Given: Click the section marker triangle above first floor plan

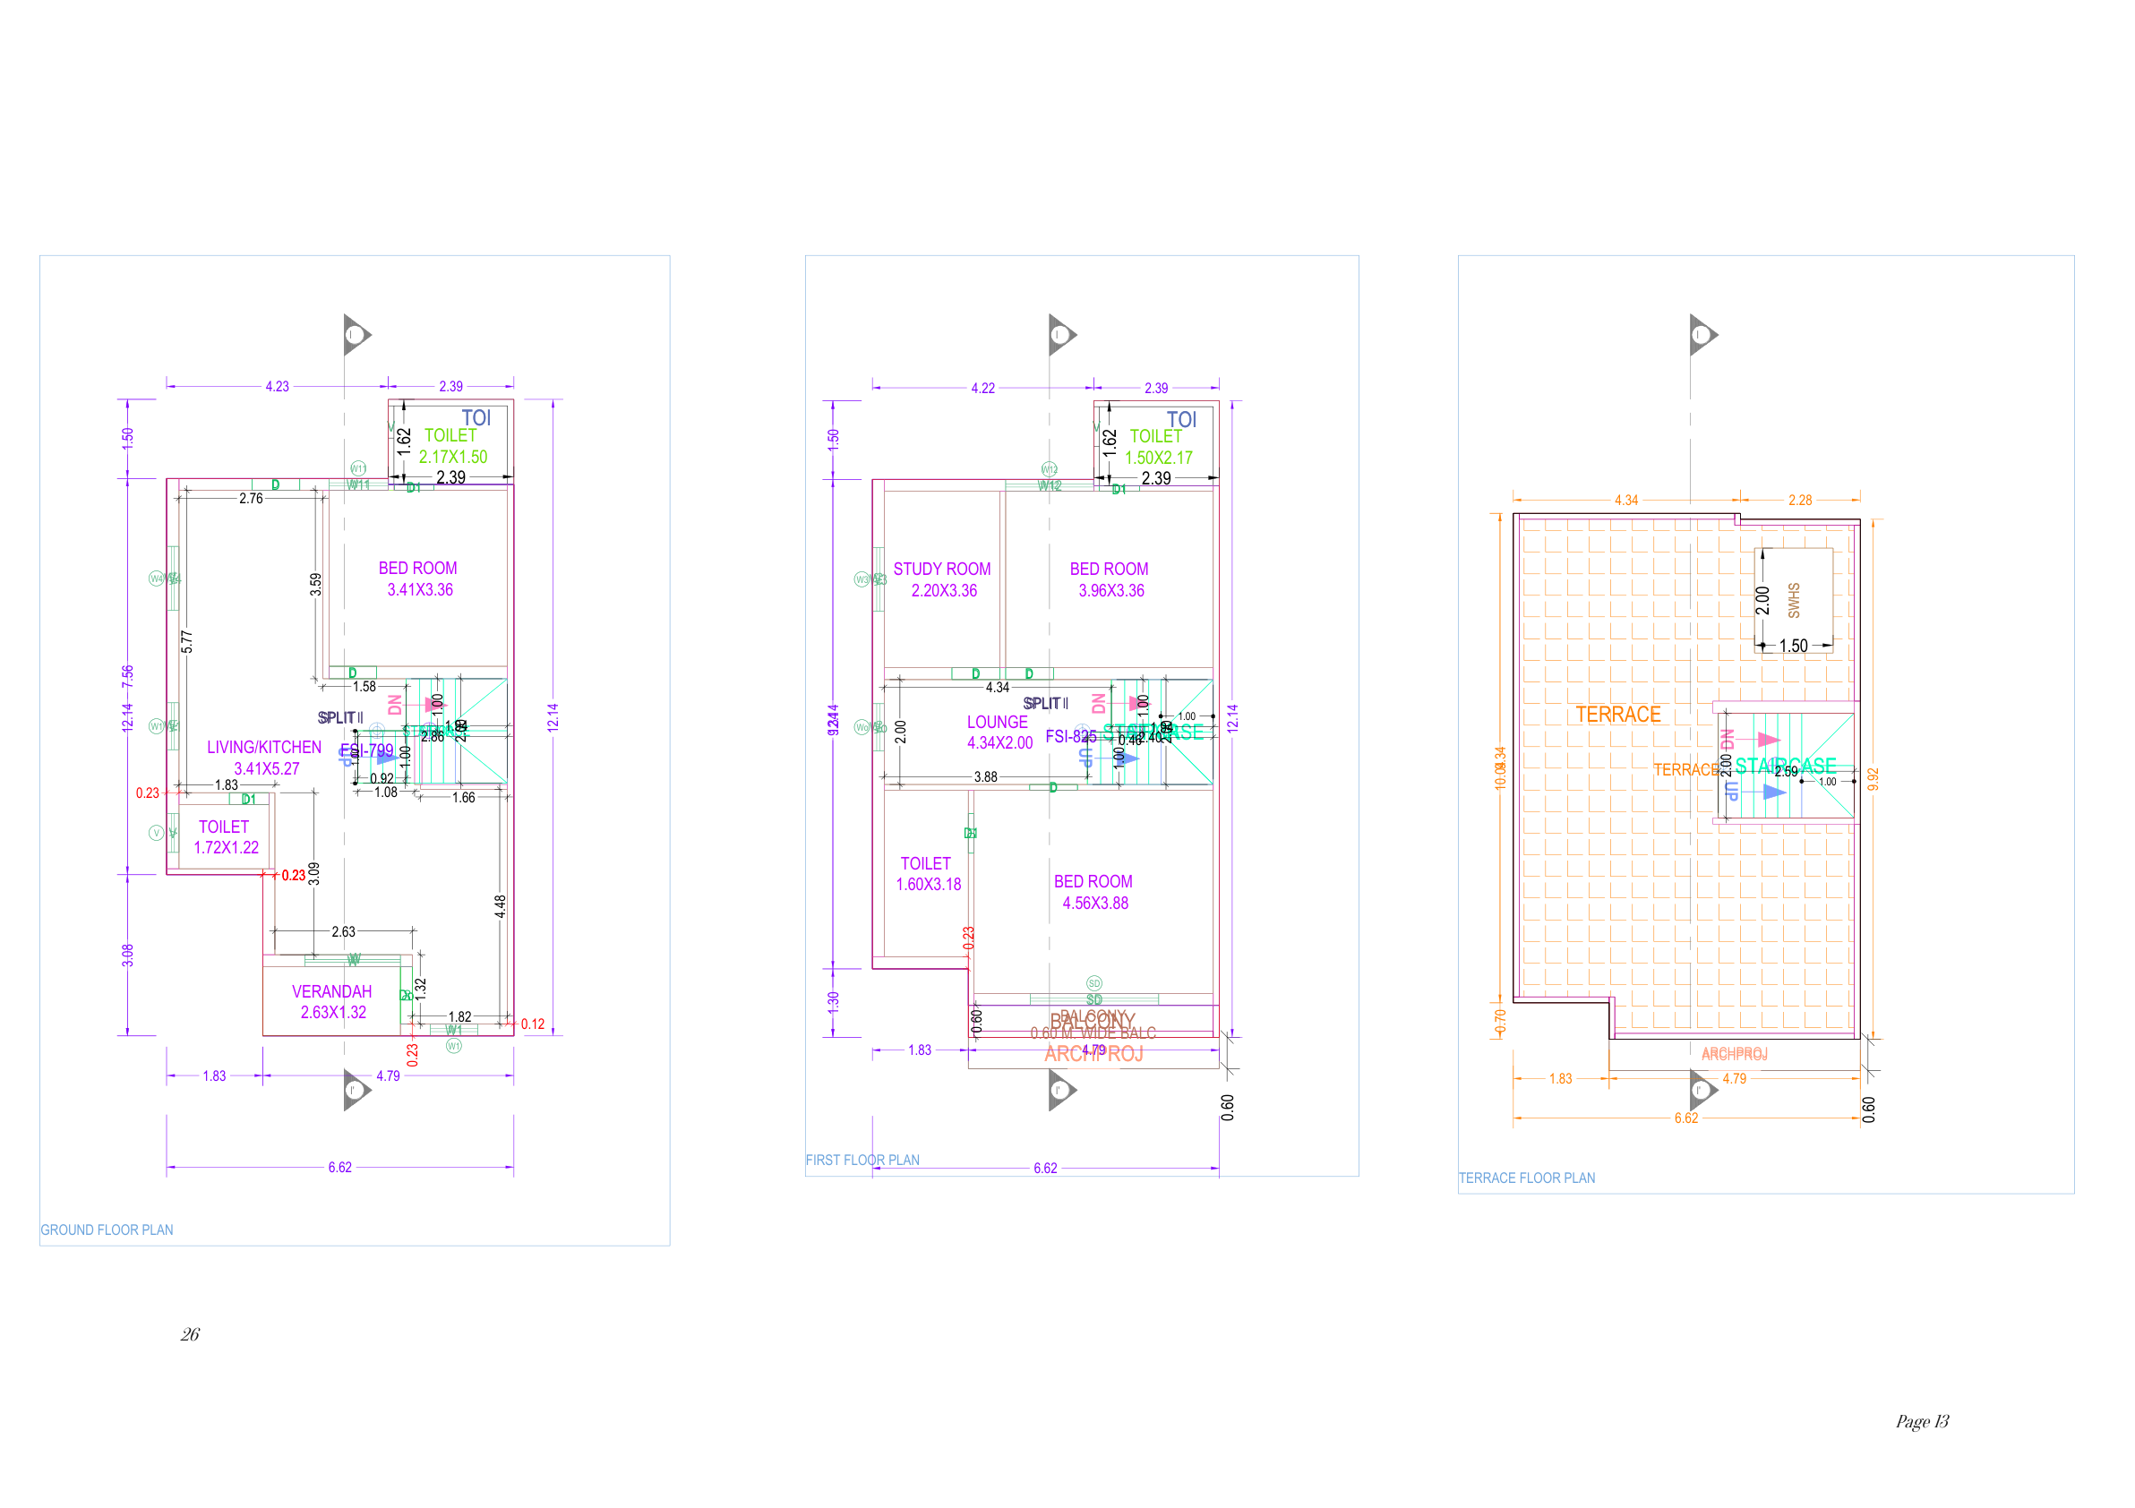Looking at the screenshot, I should 1061,335.
